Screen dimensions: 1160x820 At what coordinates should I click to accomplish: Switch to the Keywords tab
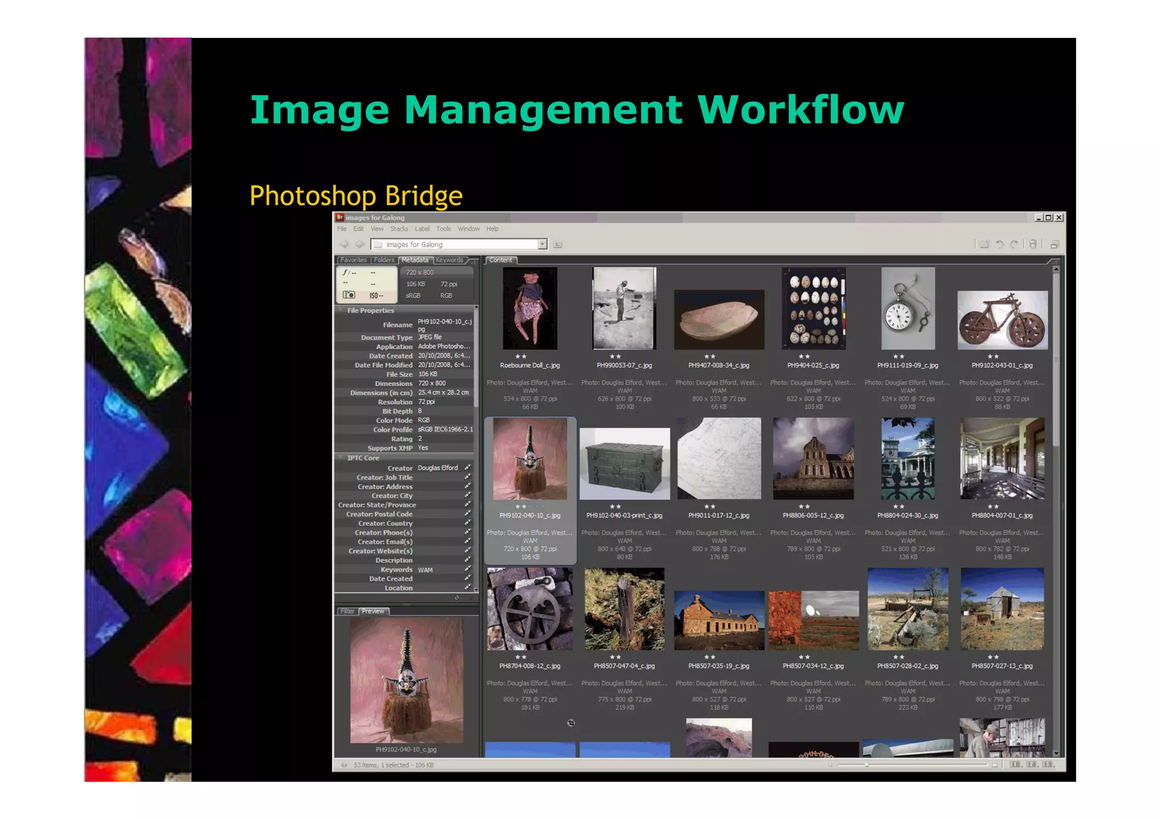[x=450, y=260]
